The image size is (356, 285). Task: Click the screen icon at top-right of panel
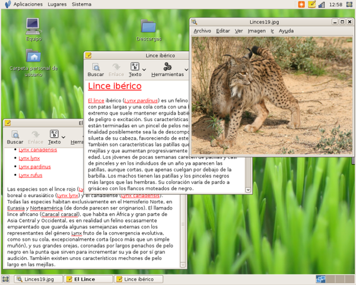coord(349,4)
